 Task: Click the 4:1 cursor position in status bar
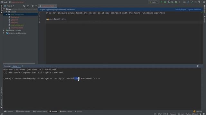tap(155, 114)
